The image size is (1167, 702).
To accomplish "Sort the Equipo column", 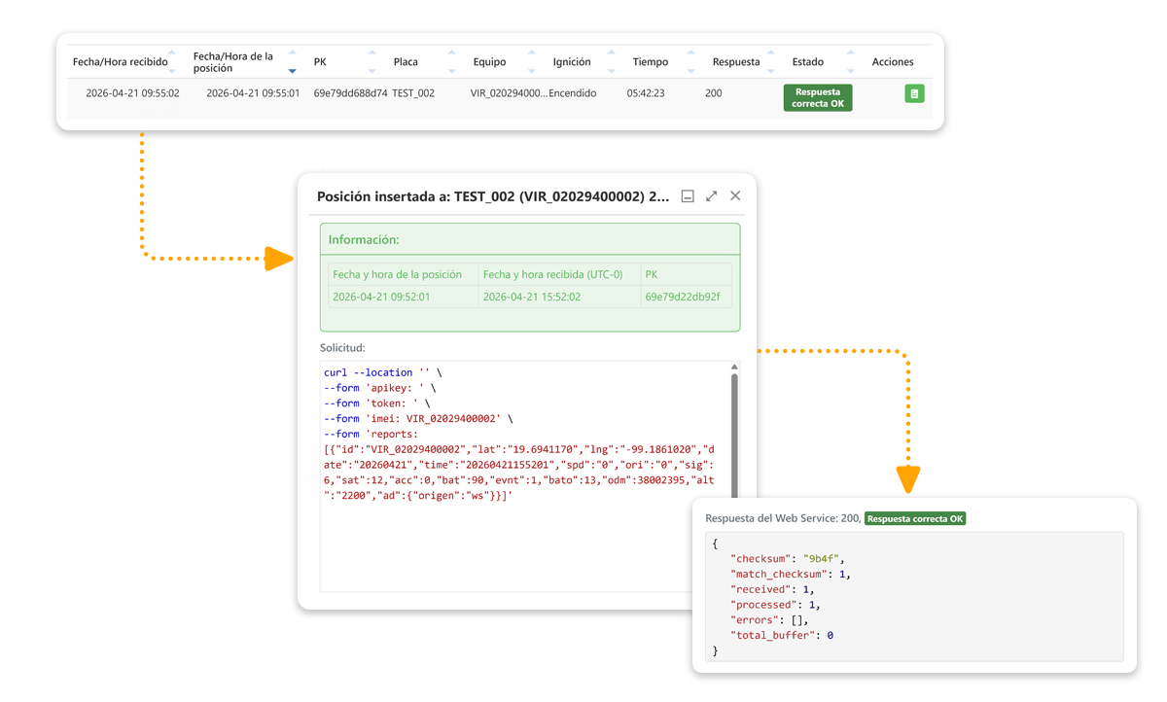I will pyautogui.click(x=532, y=61).
